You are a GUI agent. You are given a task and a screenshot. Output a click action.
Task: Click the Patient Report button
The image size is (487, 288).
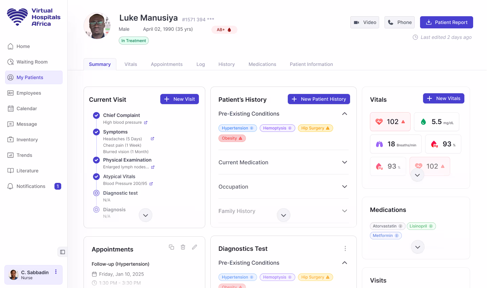coord(446,22)
